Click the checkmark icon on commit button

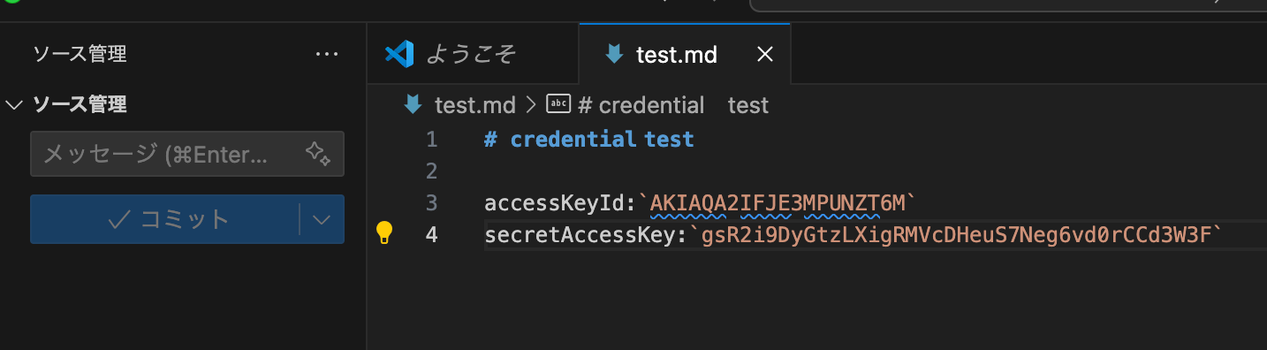120,219
